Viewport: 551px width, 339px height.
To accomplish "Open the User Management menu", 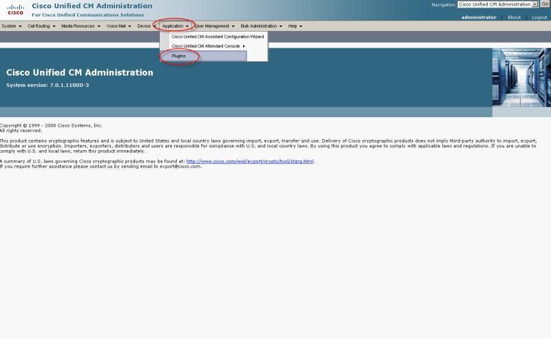I will click(214, 26).
